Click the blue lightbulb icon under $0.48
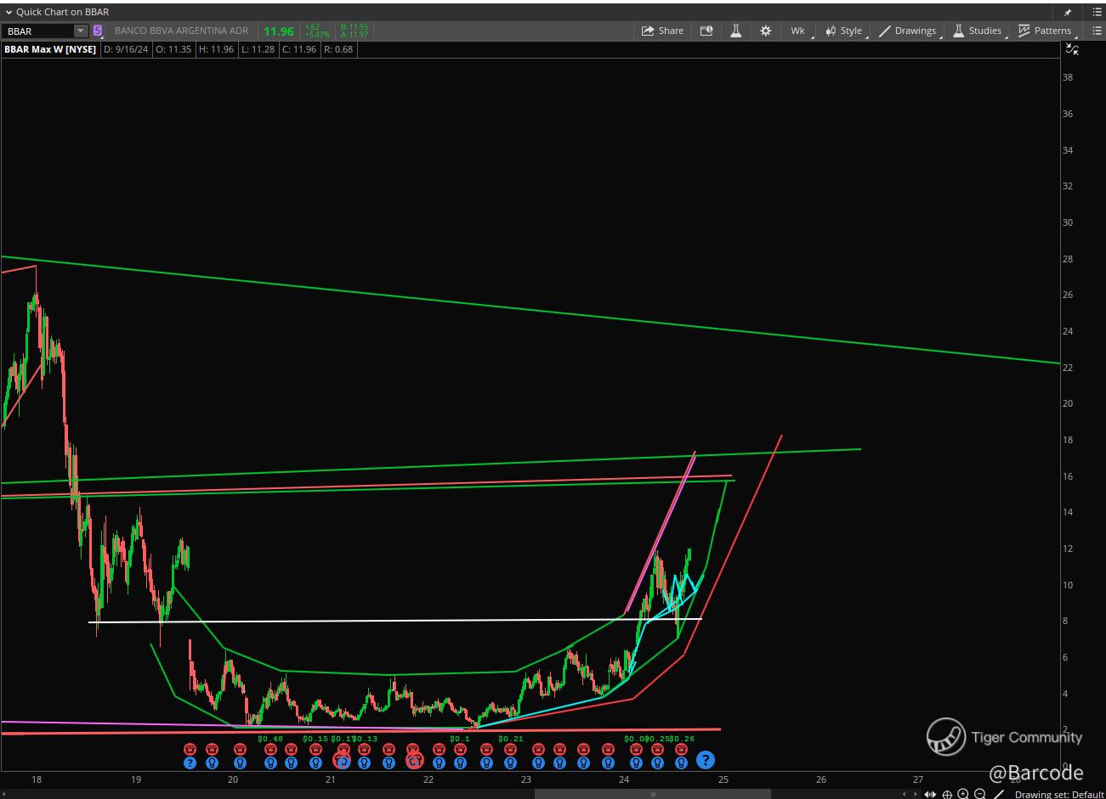The image size is (1106, 799). click(x=271, y=762)
